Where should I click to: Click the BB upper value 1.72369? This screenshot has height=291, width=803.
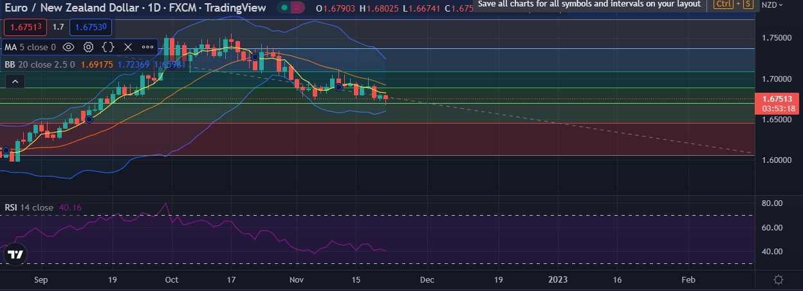tap(134, 64)
